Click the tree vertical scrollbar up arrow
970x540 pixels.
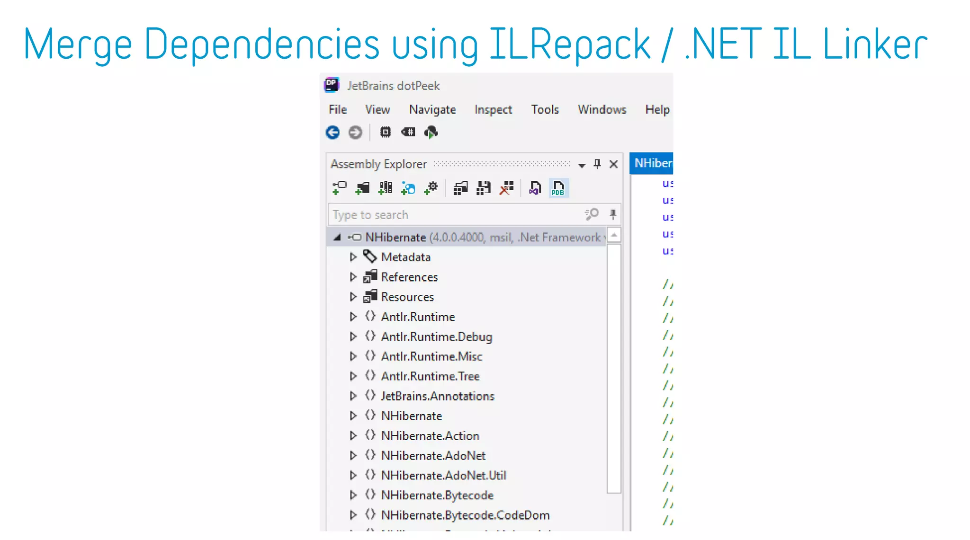[x=614, y=235]
